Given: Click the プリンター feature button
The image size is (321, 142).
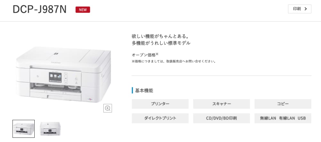Looking at the screenshot, I should point(160,104).
